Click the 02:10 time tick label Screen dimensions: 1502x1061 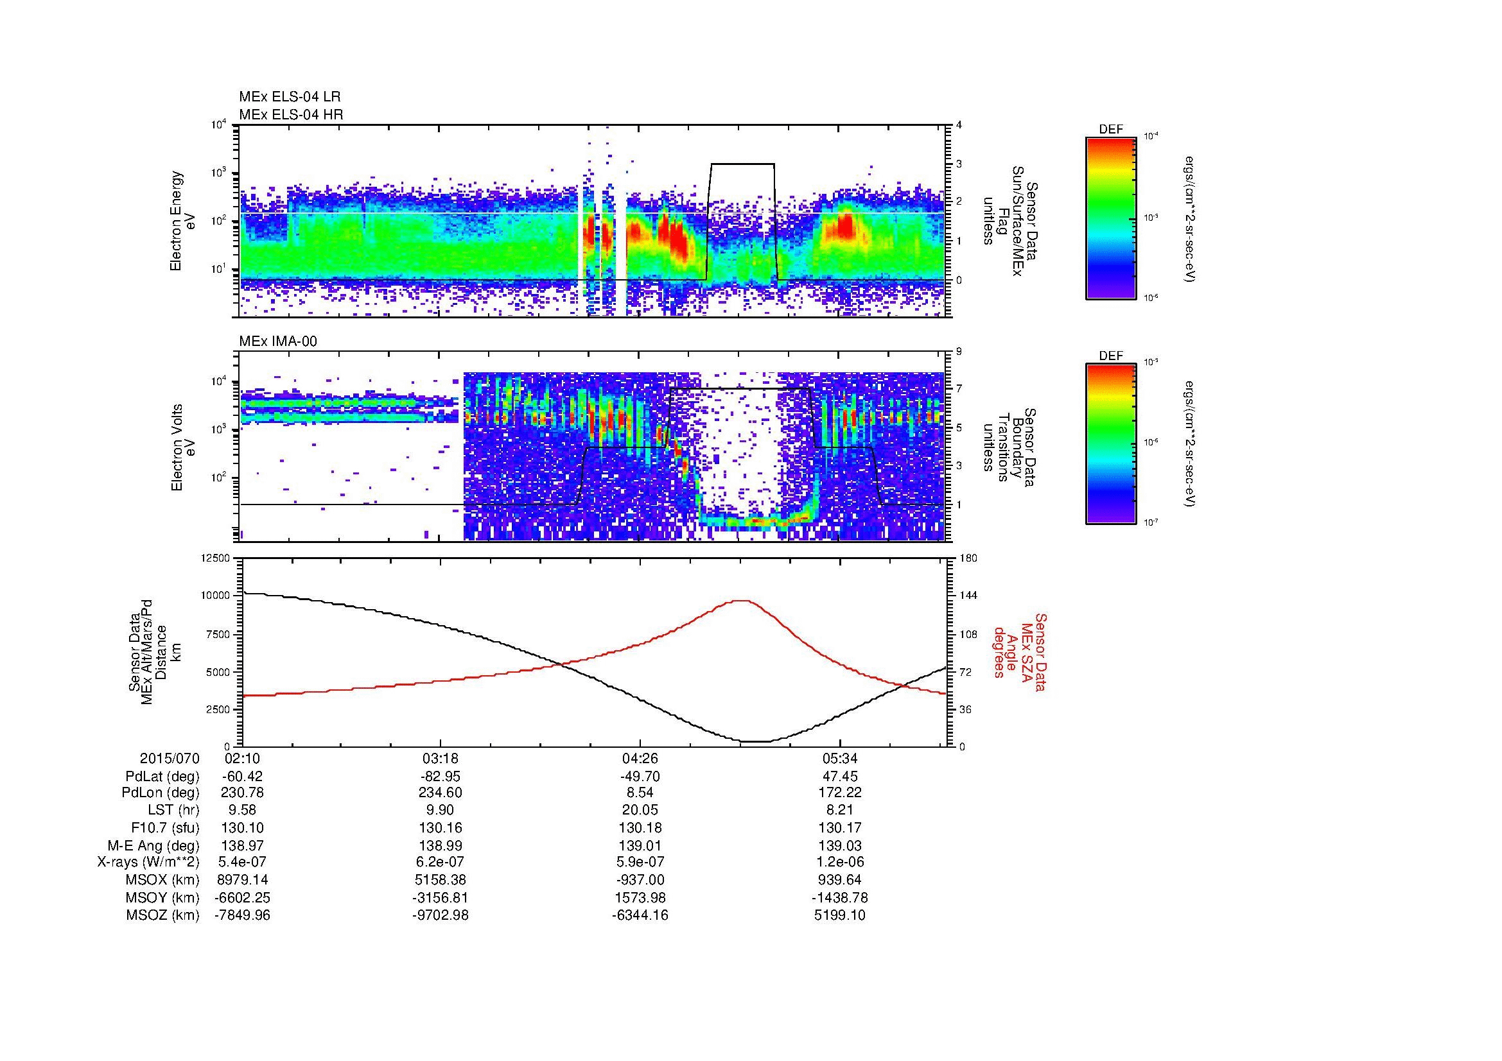coord(243,759)
